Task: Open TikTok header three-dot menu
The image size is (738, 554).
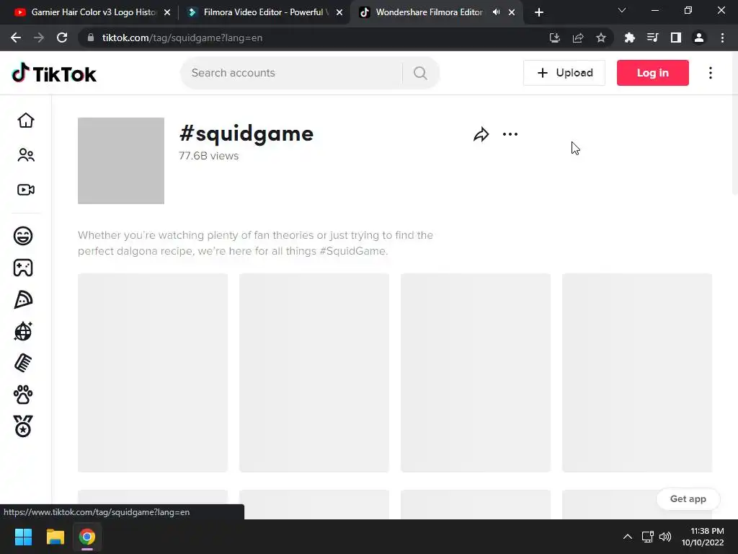Action: click(711, 73)
